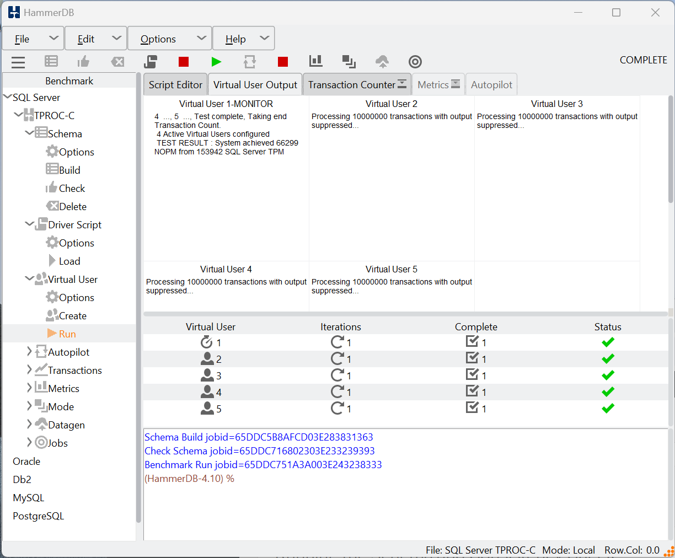Expand the Datagen tree node
Viewport: 675px width, 558px height.
(29, 424)
